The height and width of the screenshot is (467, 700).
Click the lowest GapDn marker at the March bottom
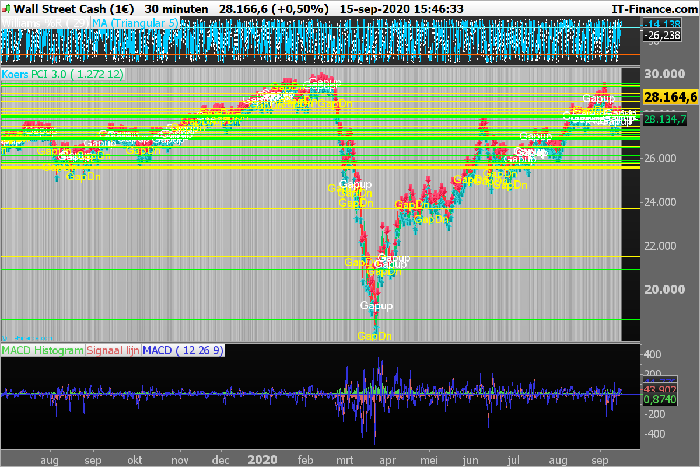(x=374, y=336)
